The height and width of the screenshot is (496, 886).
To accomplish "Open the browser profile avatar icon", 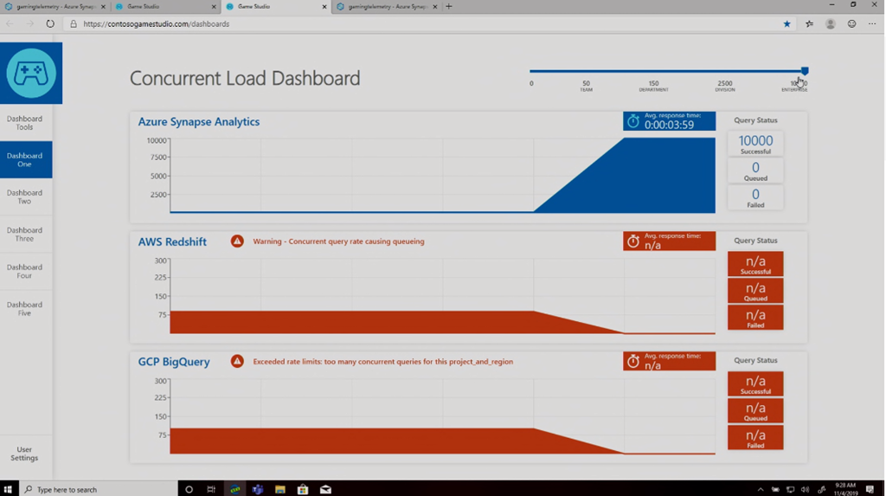I will point(831,24).
